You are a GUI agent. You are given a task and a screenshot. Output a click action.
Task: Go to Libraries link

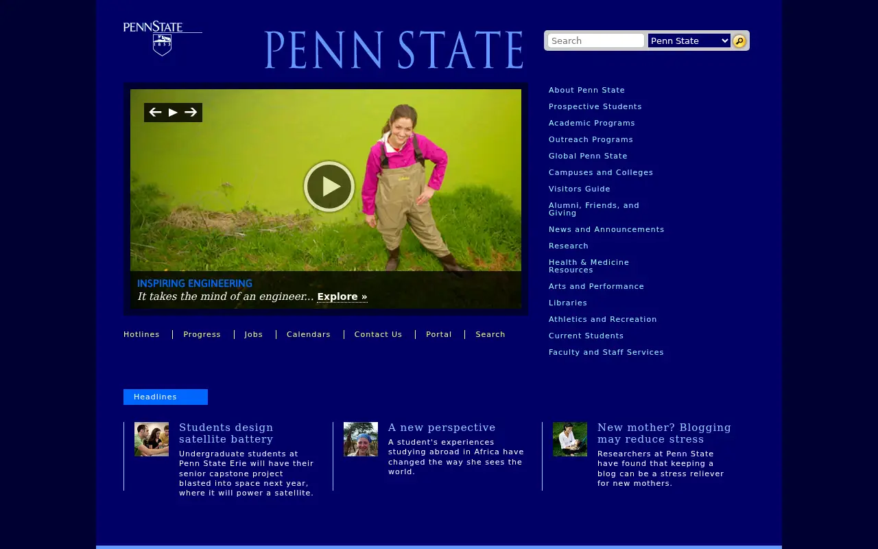click(x=568, y=303)
